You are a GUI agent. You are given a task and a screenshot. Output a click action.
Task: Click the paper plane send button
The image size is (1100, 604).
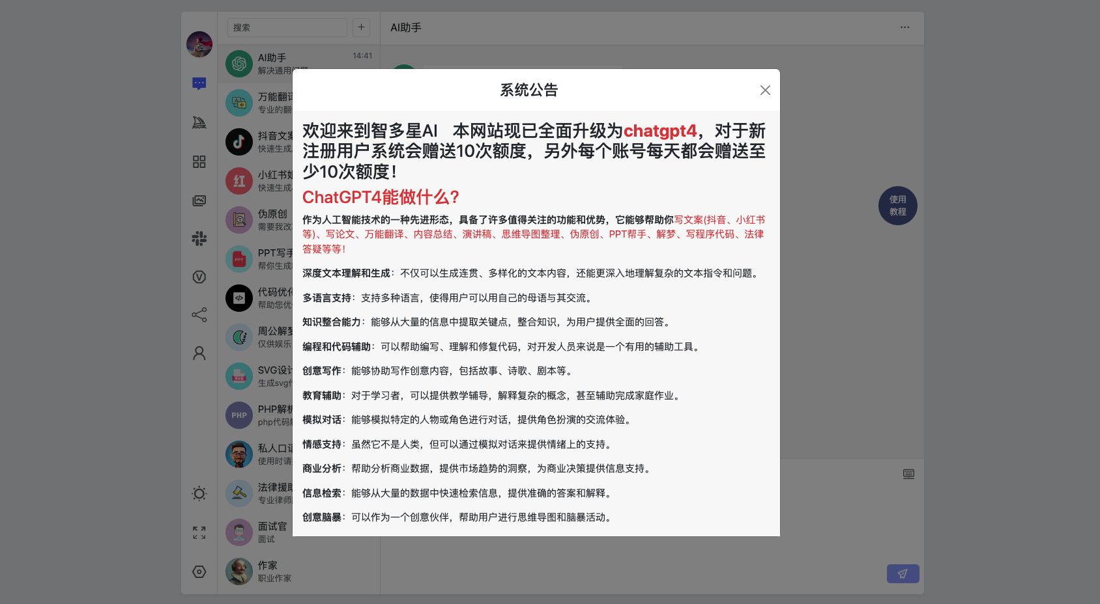[903, 573]
